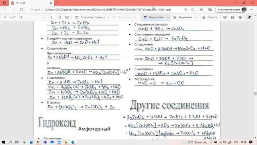
Task: Click the vertical scrollbar thumb
Action: coord(255,93)
